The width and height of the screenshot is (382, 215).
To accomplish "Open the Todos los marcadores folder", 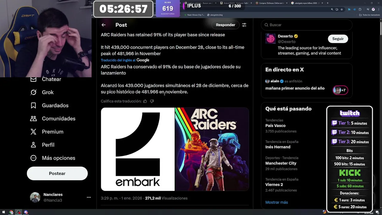I will click(x=370, y=15).
